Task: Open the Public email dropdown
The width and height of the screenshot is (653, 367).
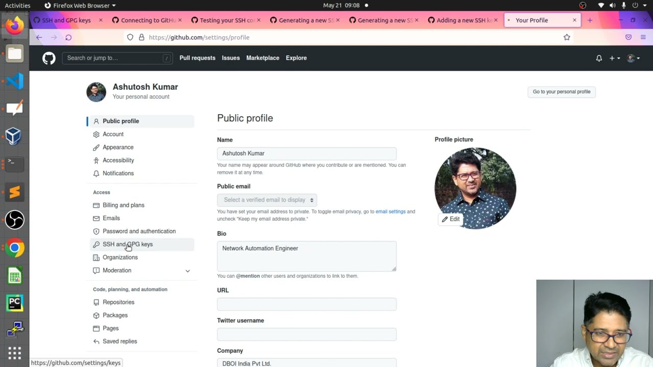Action: tap(267, 200)
